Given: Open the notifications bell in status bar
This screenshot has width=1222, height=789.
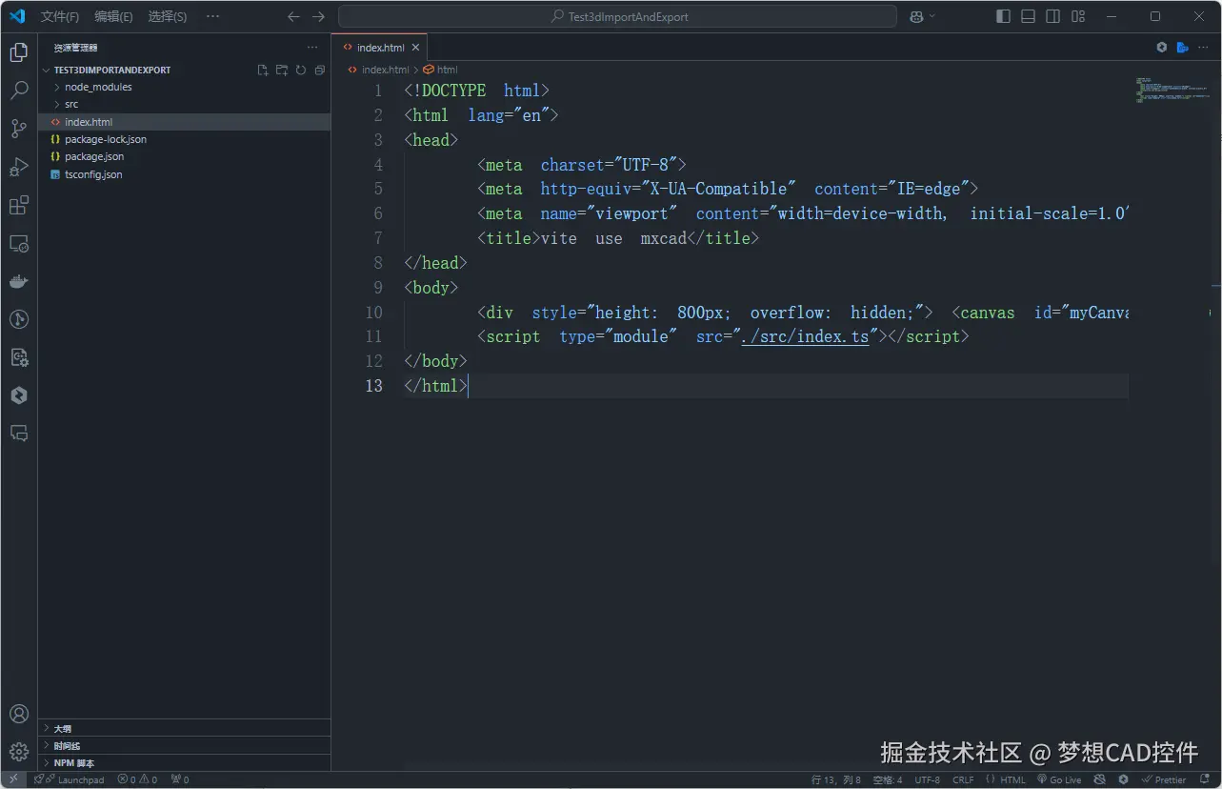Looking at the screenshot, I should [1205, 779].
